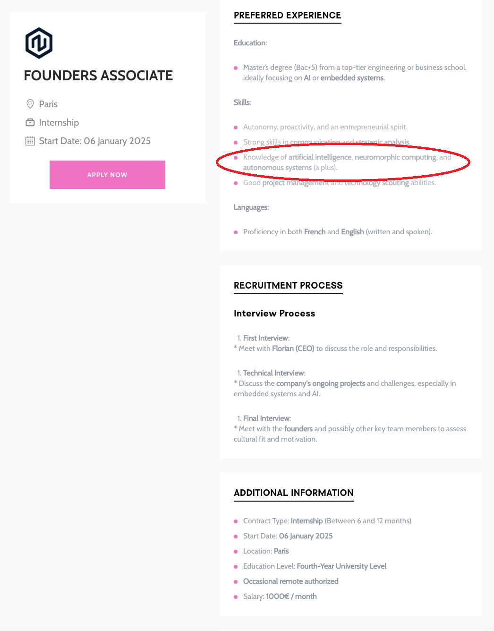Click the briefcase icon beside Internship
The width and height of the screenshot is (494, 631).
[x=30, y=122]
